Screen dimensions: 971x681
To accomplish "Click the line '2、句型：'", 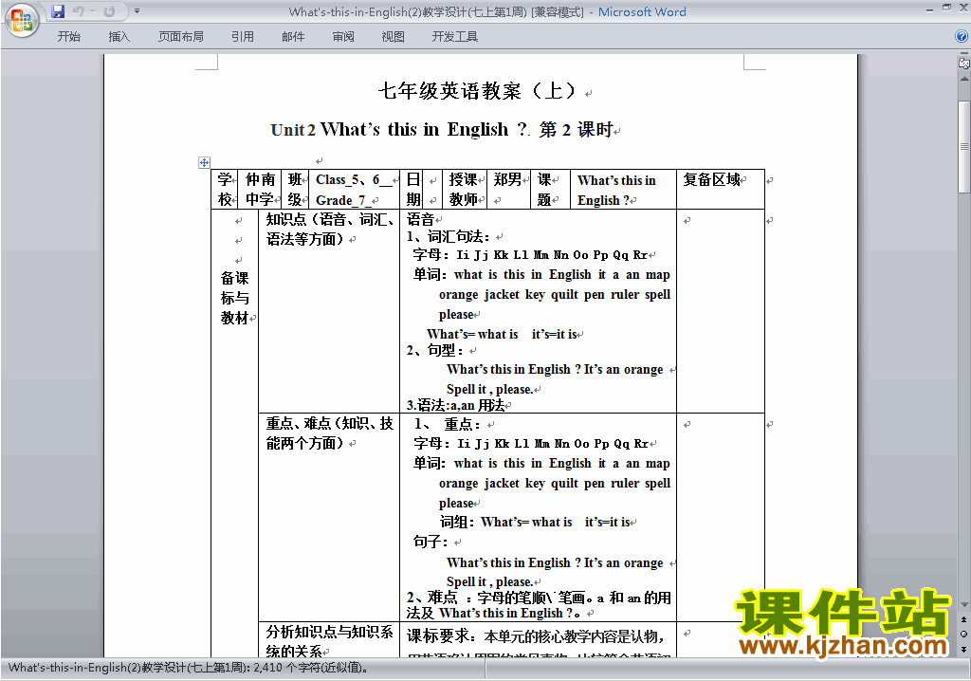I will [434, 350].
